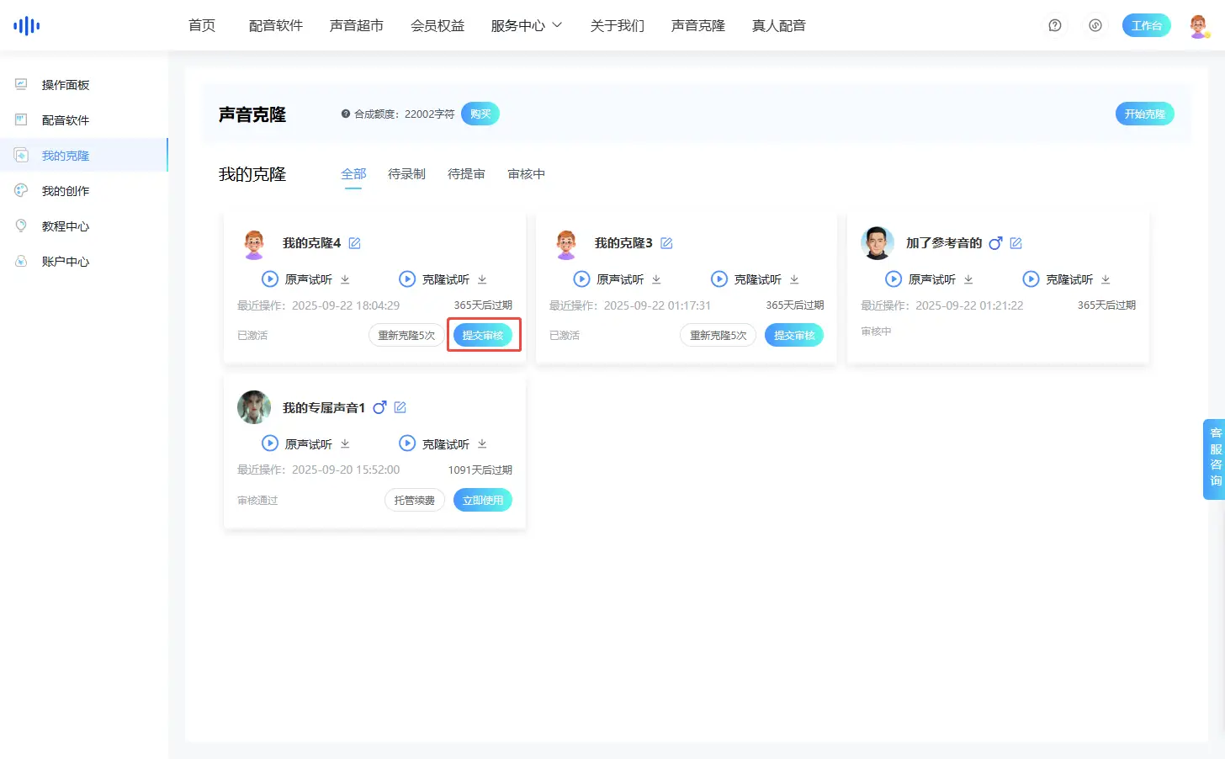Play cloned voice preview of 我的克隆3
Image resolution: width=1225 pixels, height=759 pixels.
click(x=719, y=279)
